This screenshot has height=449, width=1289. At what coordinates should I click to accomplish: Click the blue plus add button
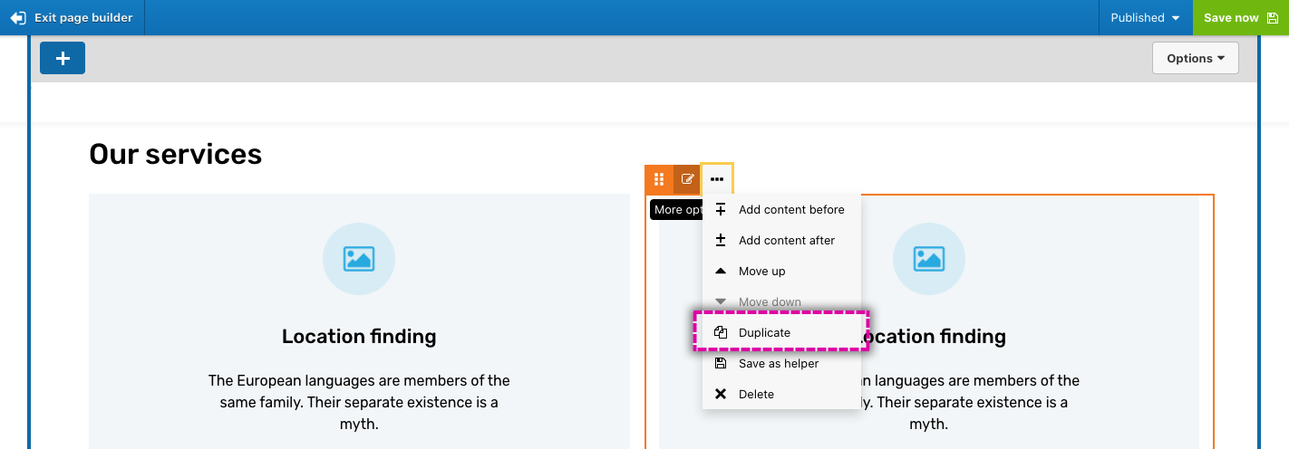(x=63, y=58)
